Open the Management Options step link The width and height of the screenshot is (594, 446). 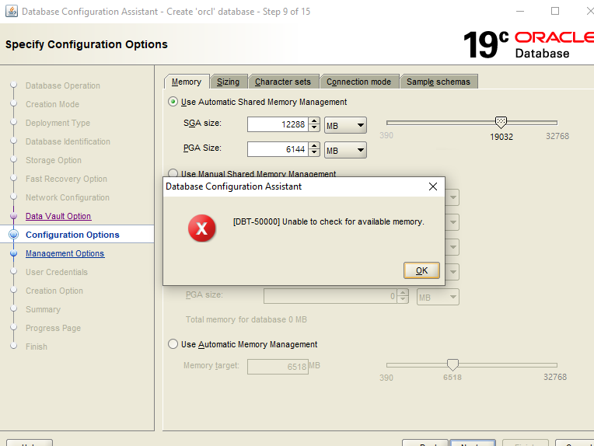tap(65, 253)
